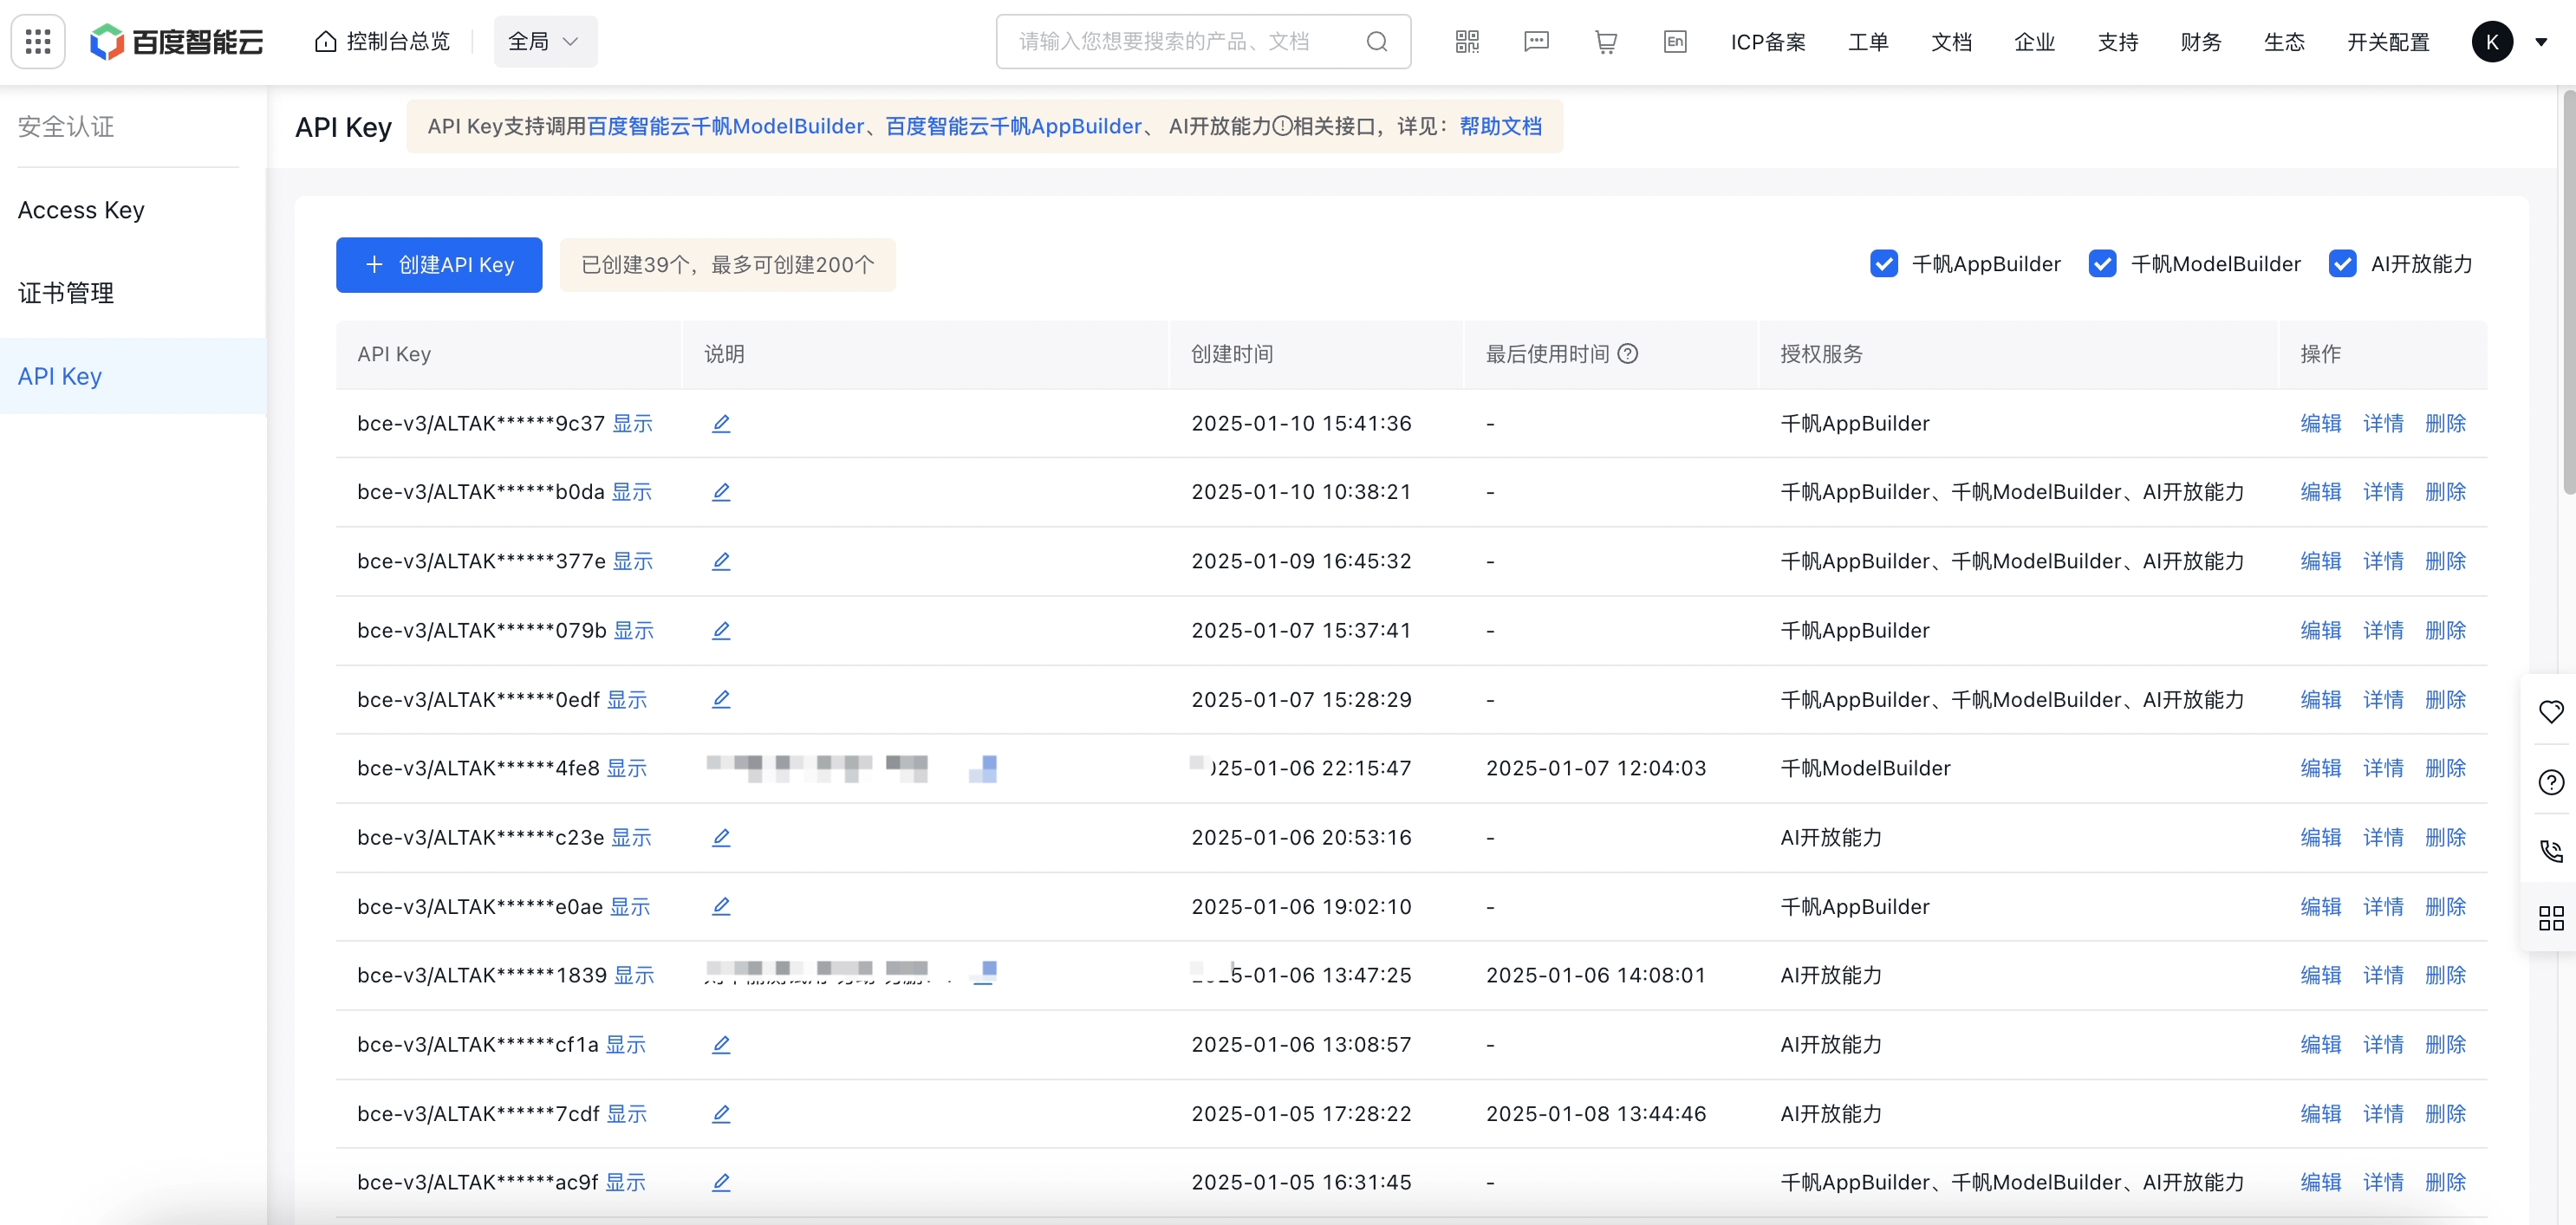Click 删除 for key 1839
Viewport: 2576px width, 1225px height.
click(x=2446, y=975)
